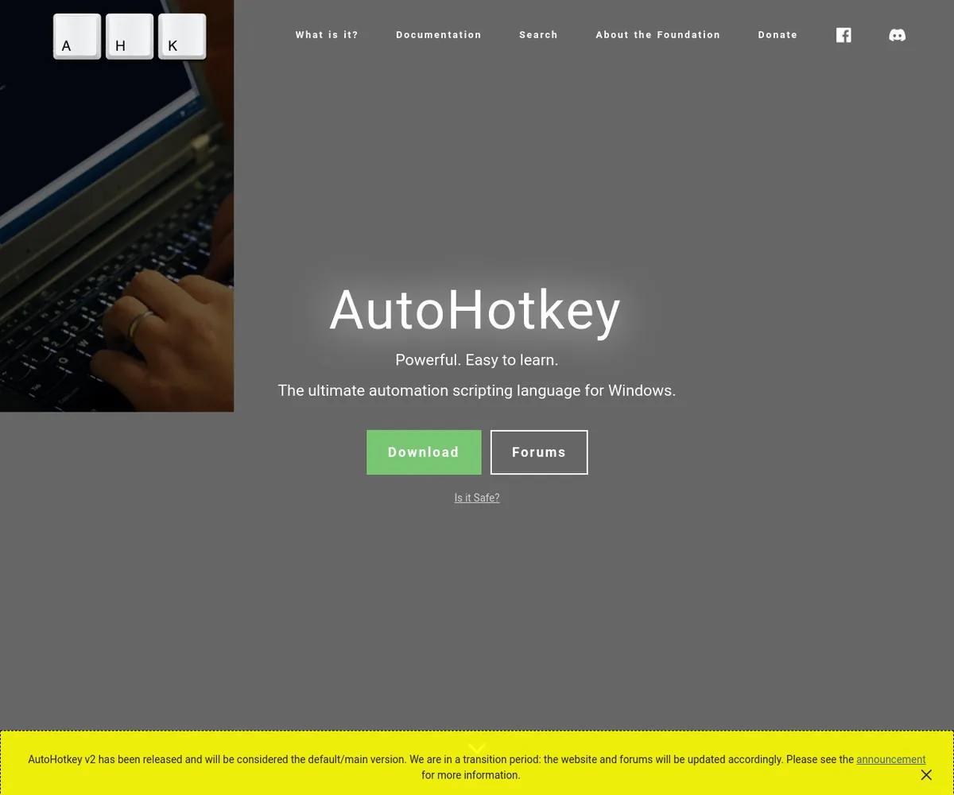Open the Facebook page icon

843,35
